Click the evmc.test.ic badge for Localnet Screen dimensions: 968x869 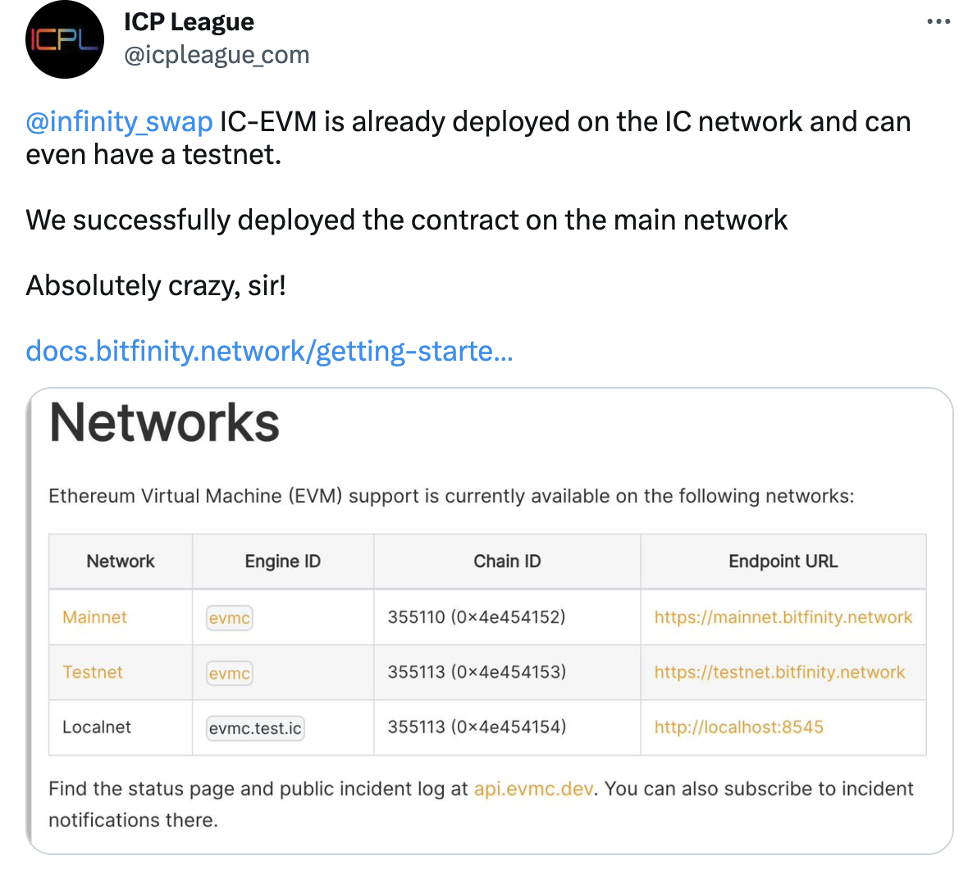click(254, 727)
